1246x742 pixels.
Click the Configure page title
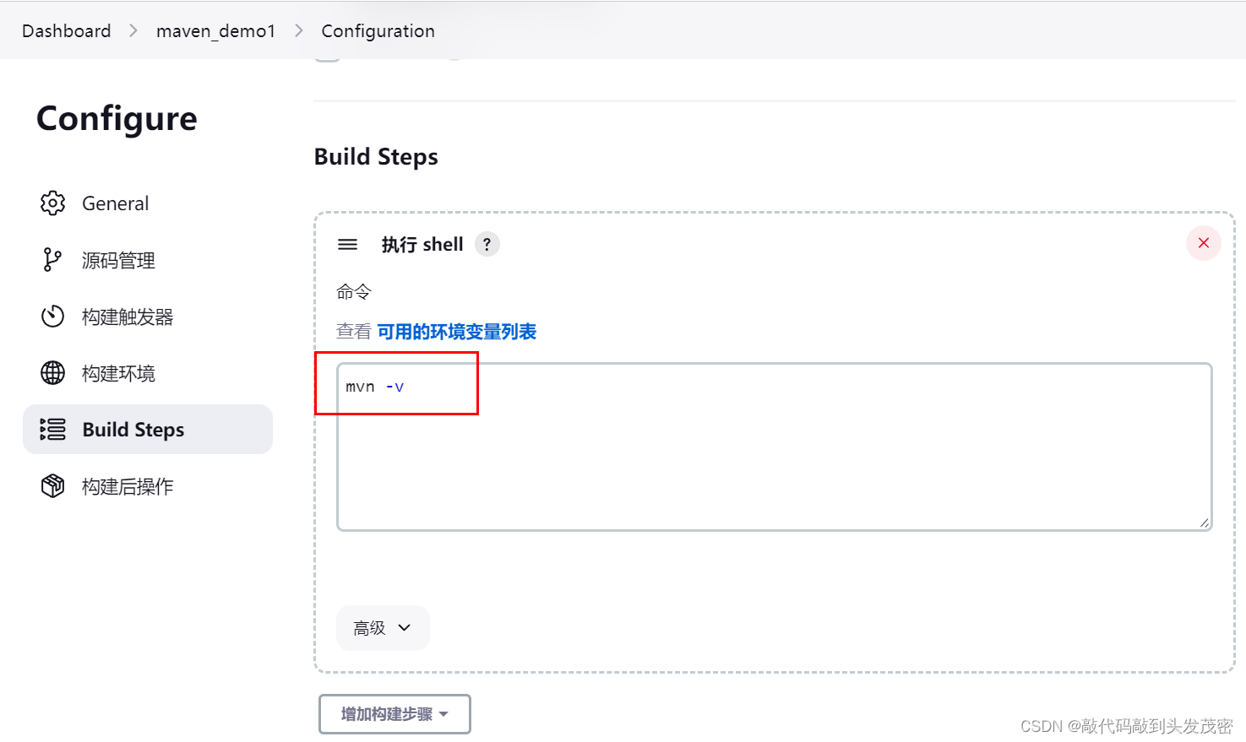[x=117, y=119]
